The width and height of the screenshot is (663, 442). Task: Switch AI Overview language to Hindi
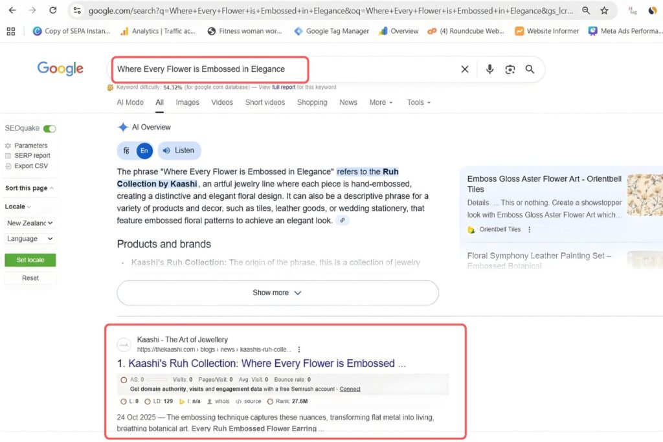(126, 150)
